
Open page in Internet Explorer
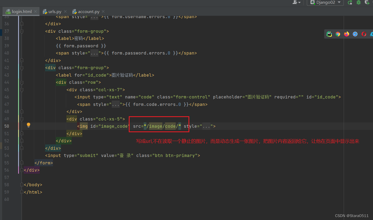[x=371, y=34]
